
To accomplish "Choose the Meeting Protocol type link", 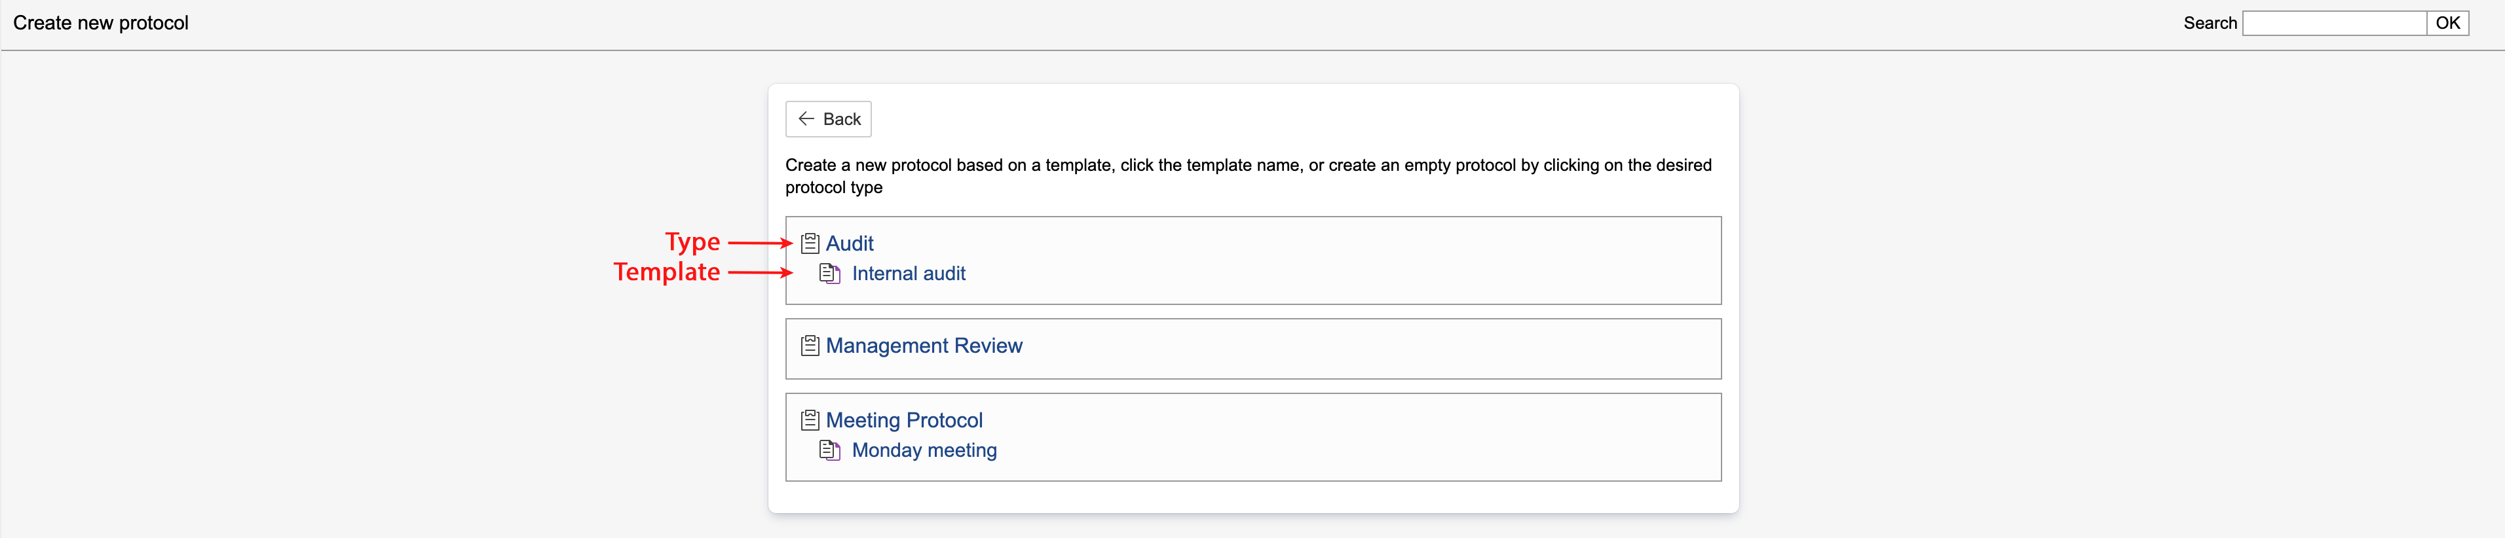I will [903, 420].
